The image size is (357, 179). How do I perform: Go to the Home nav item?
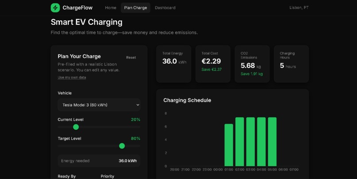pos(111,8)
